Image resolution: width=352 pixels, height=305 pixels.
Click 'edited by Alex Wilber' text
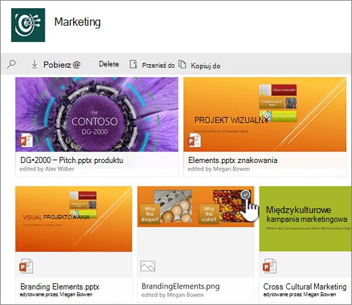click(x=47, y=169)
